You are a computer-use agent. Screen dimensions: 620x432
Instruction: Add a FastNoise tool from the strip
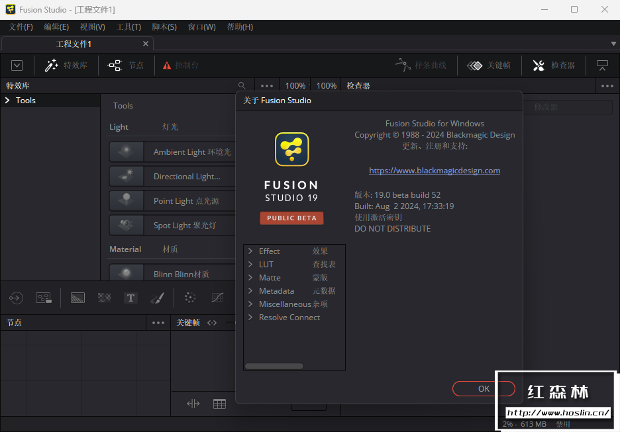pyautogui.click(x=105, y=298)
